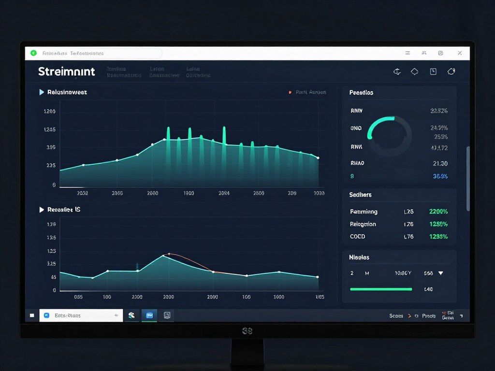The width and height of the screenshot is (495, 371).
Task: Click the Nlesles panel heading
Action: tap(359, 257)
